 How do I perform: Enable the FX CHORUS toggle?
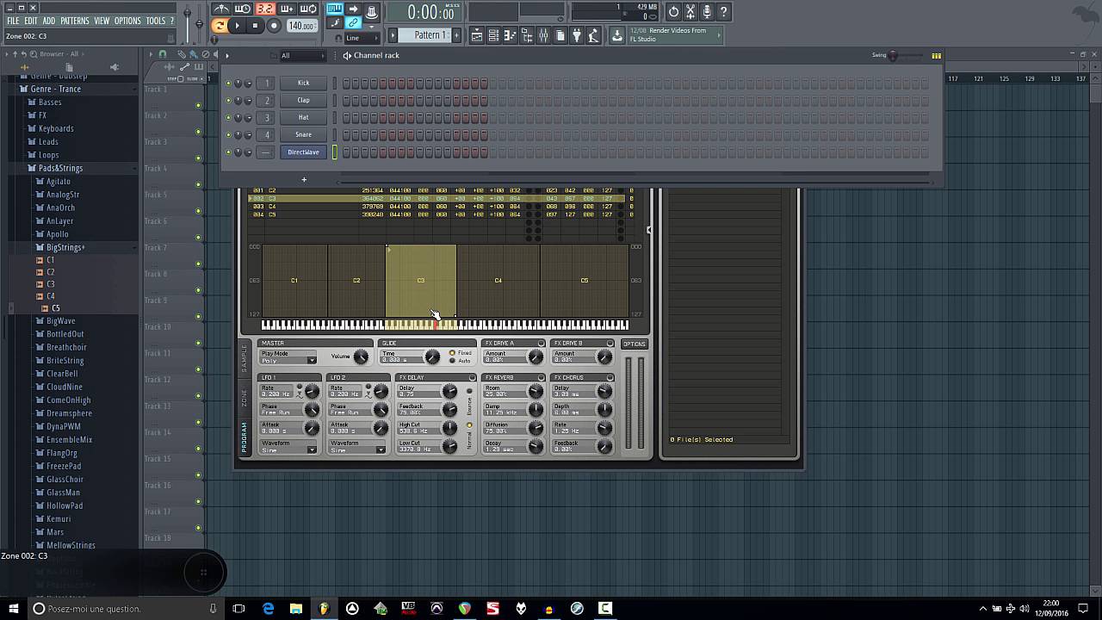(x=610, y=378)
